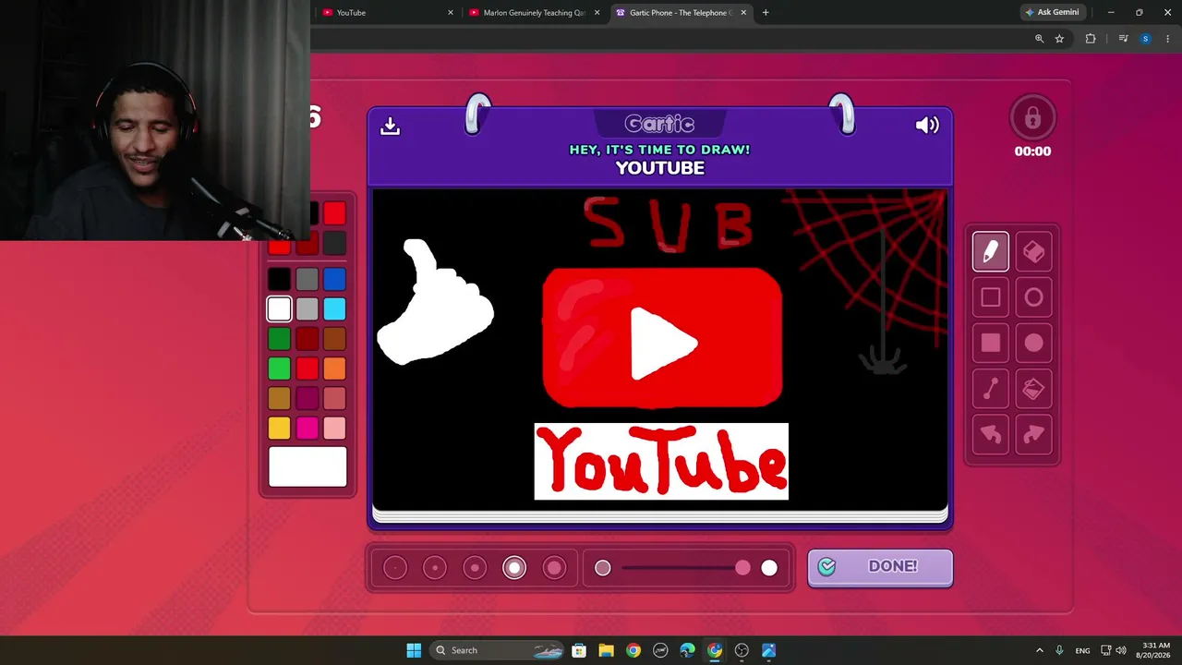The image size is (1182, 665).
Task: Choose the filled rectangle shape tool
Action: tap(991, 344)
